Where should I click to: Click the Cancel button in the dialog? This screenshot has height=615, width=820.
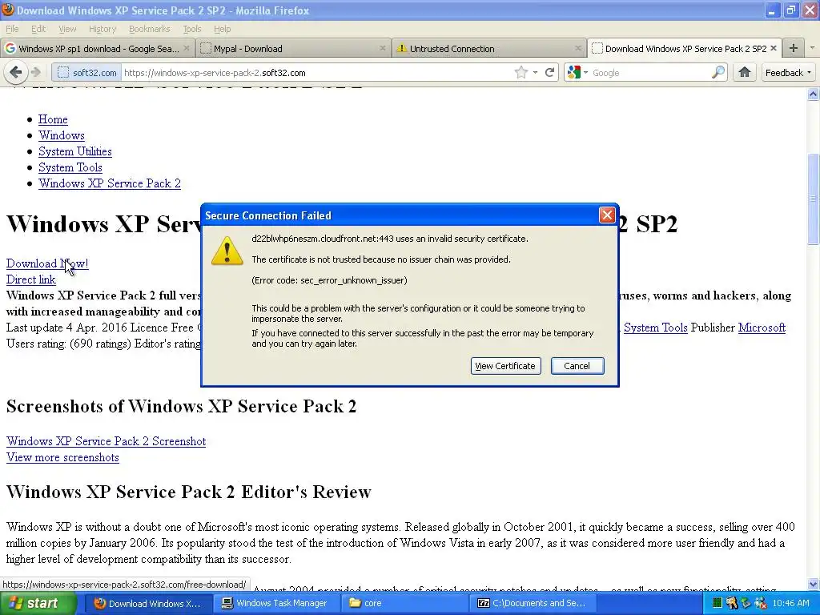(577, 365)
